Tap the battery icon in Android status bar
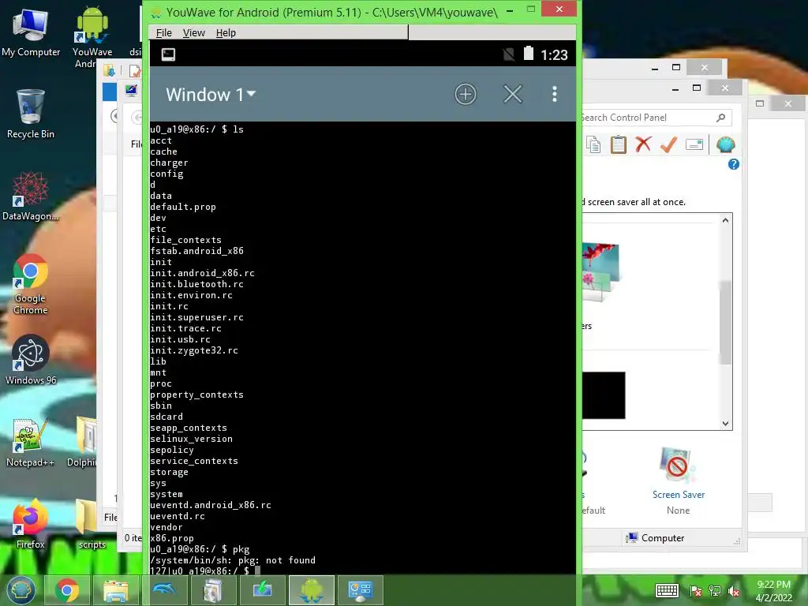 click(528, 54)
